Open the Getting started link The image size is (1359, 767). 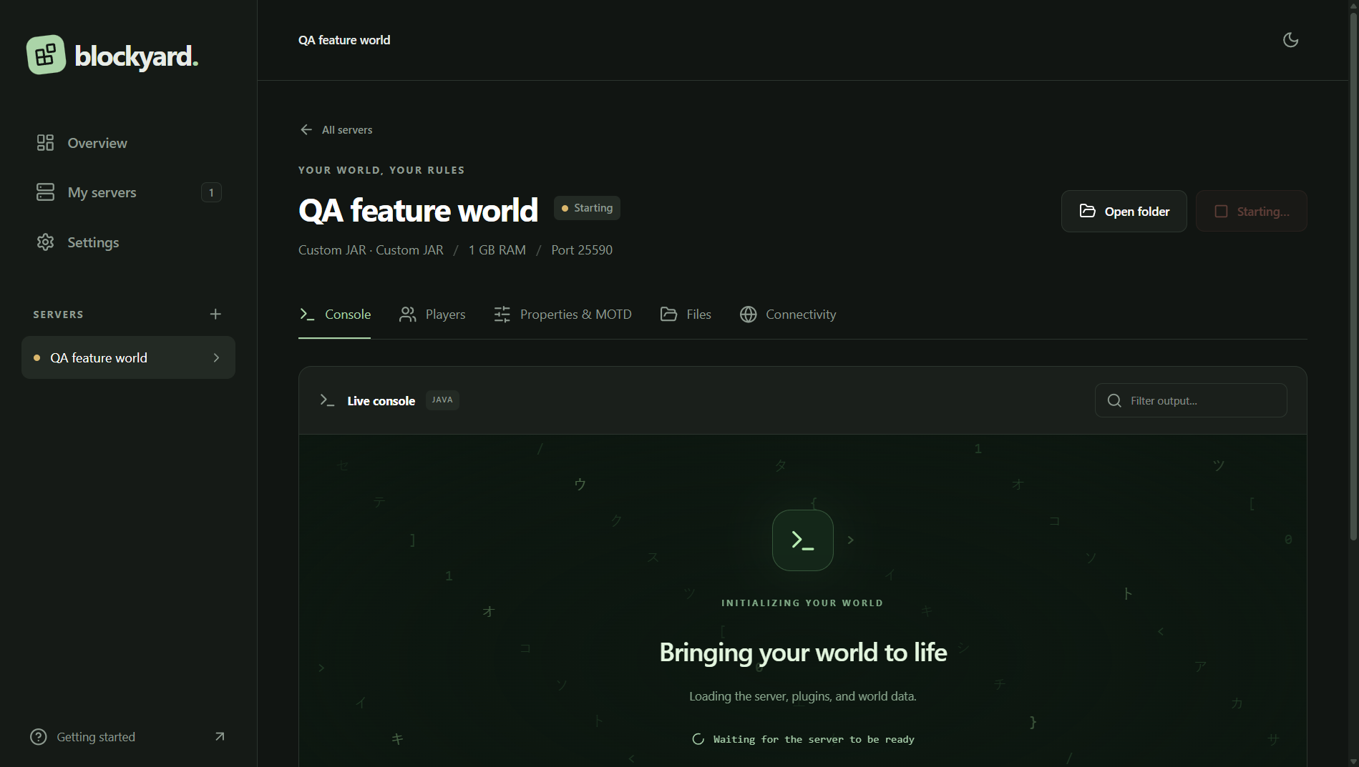click(128, 737)
